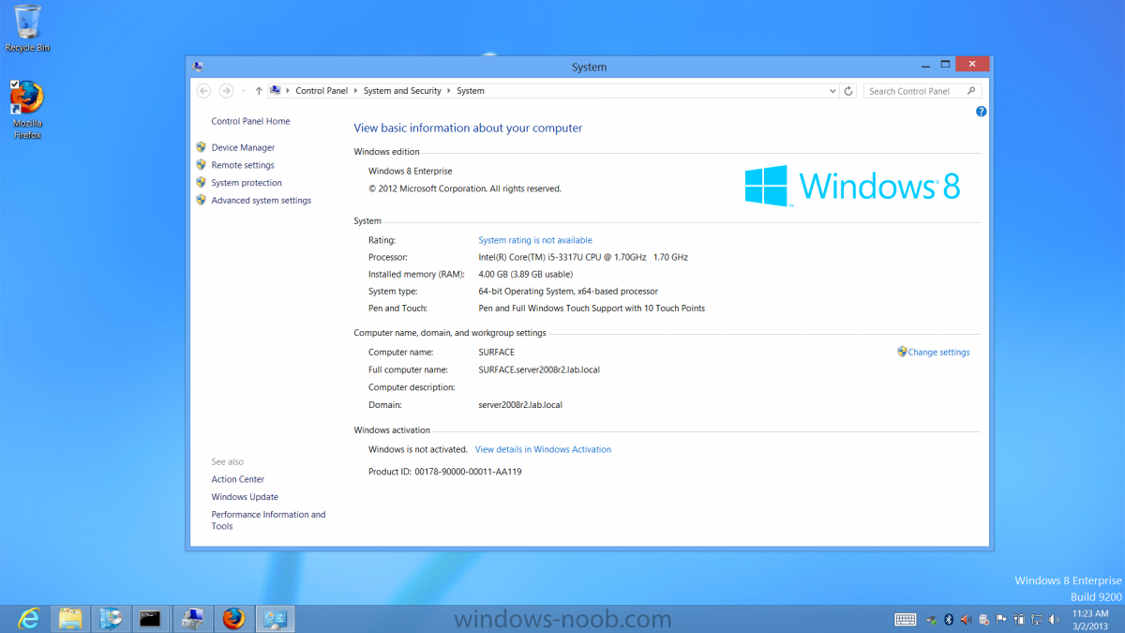Viewport: 1125px width, 633px height.
Task: Open Performance Information and Tools
Action: click(268, 520)
